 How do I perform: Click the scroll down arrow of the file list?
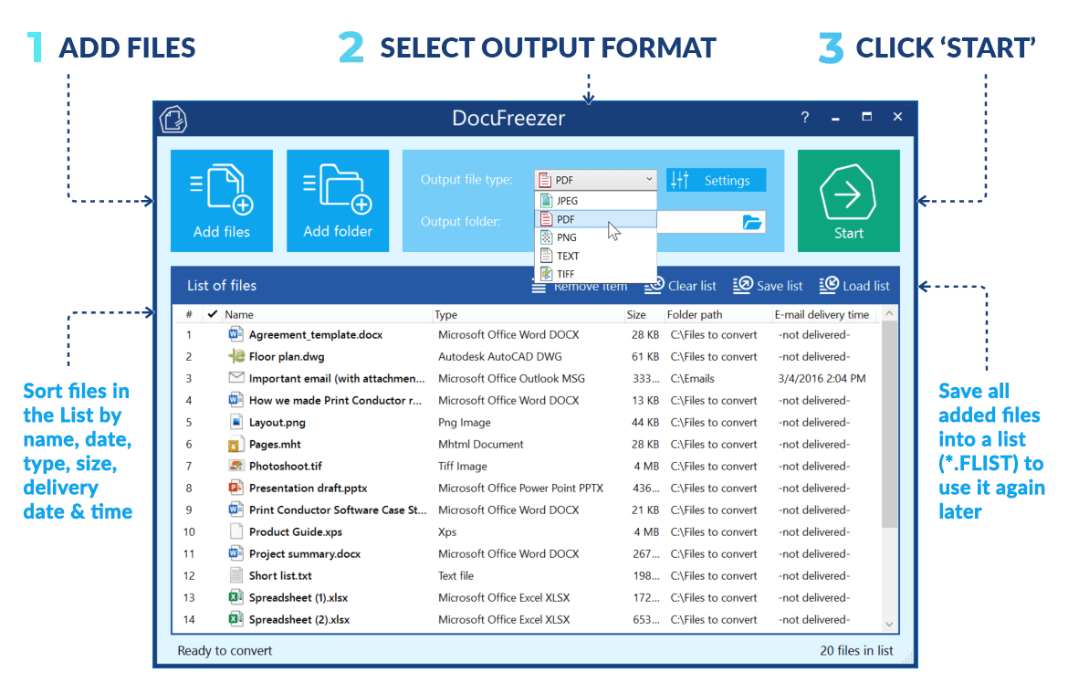click(x=889, y=624)
